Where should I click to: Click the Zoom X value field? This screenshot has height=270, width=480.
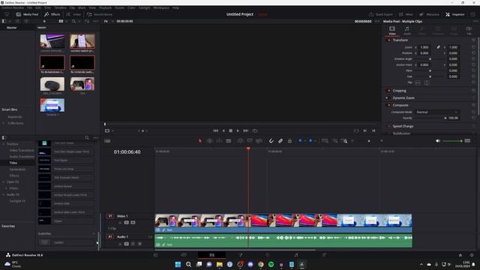click(425, 47)
